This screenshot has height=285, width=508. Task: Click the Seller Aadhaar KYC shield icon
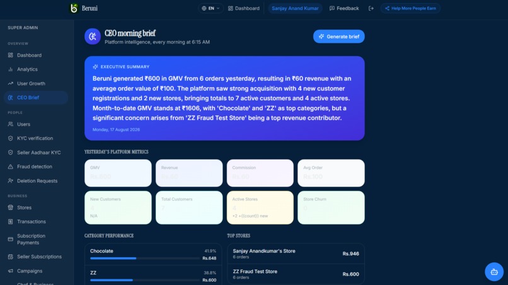(x=10, y=153)
